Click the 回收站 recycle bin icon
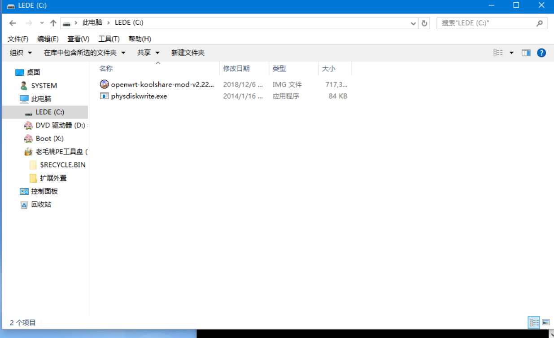This screenshot has height=338, width=554. (x=24, y=205)
